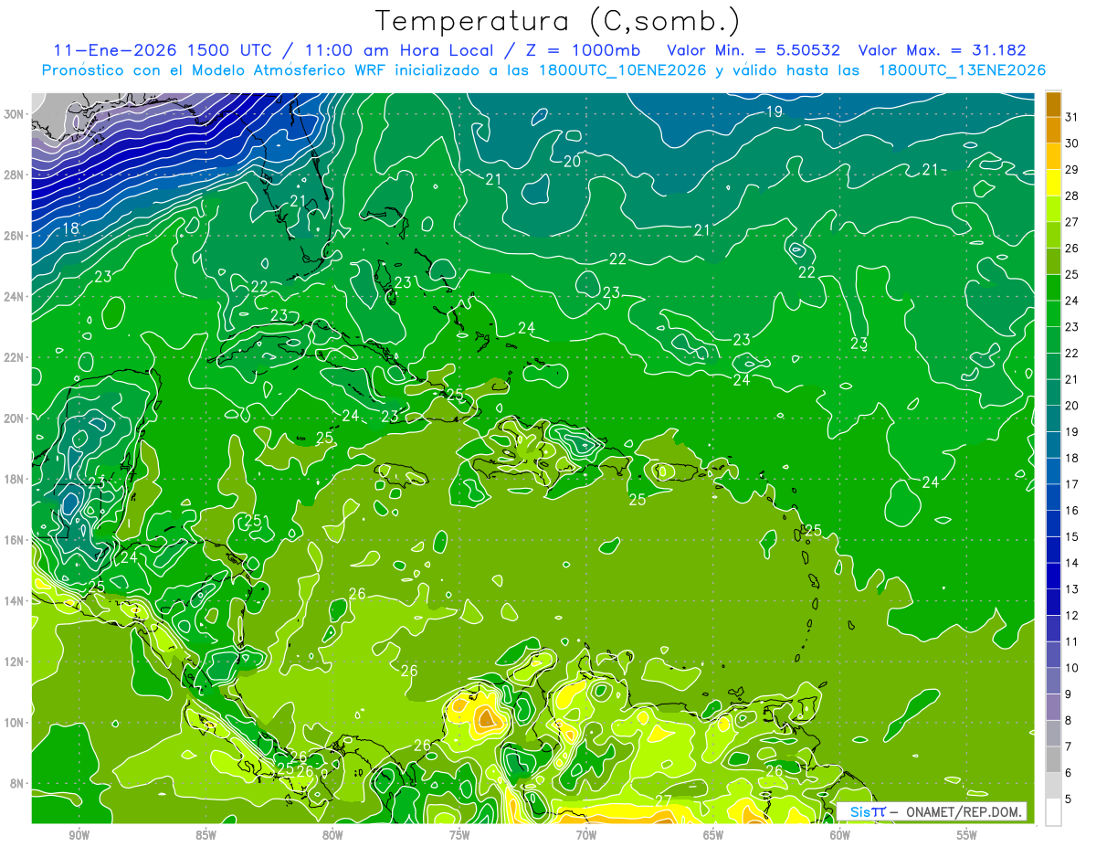Click the 80W longitude axis label

coord(332,835)
